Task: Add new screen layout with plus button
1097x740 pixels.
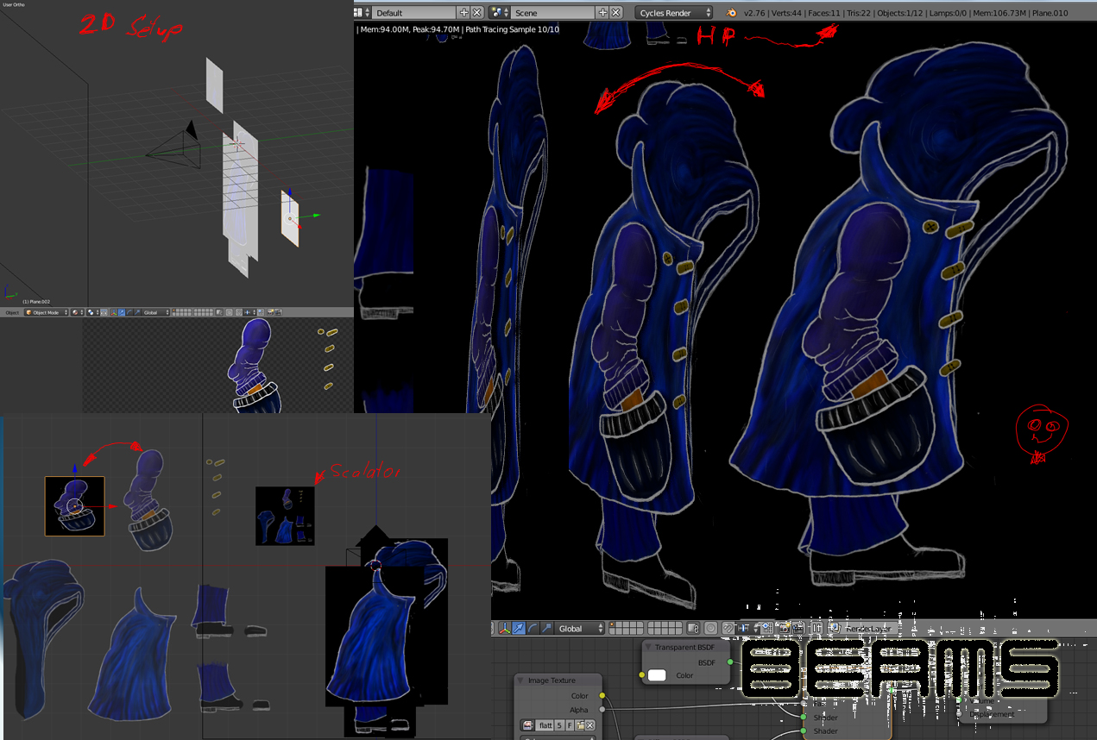Action: point(464,13)
